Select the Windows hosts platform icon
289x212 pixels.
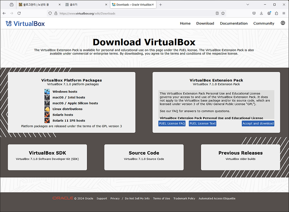(x=47, y=91)
